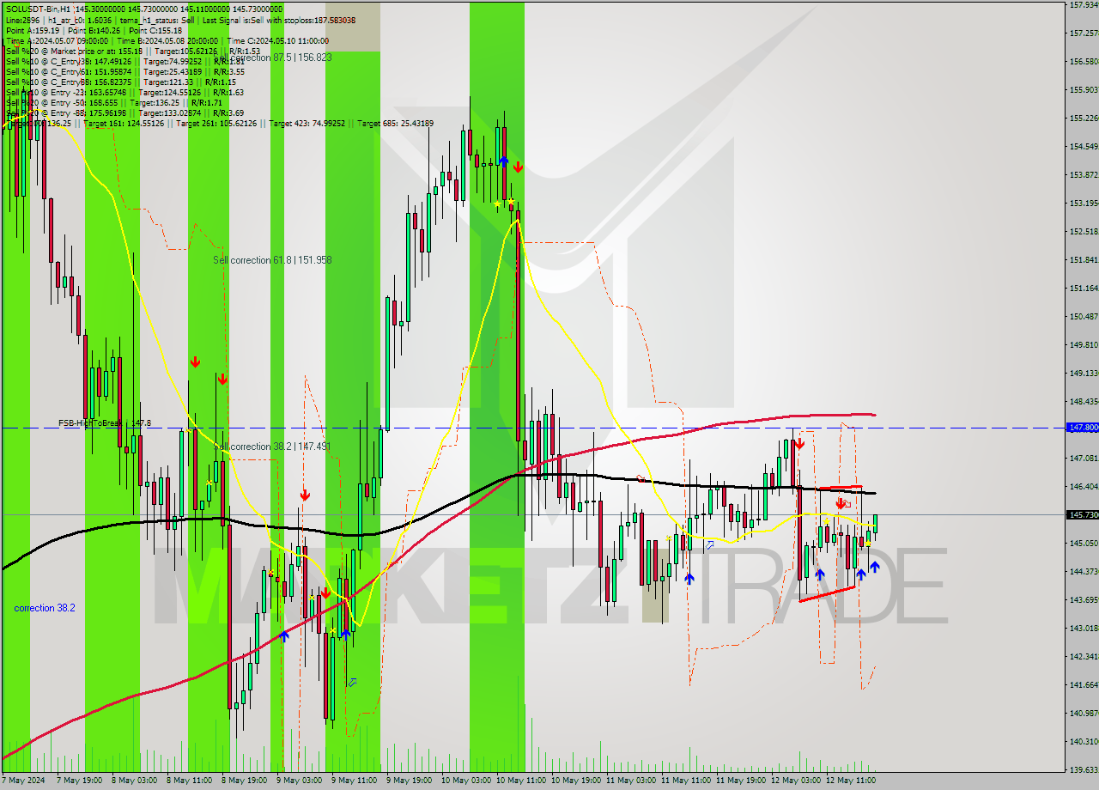Click the '7 May 2024' time axis label
The height and width of the screenshot is (790, 1099).
coord(24,781)
